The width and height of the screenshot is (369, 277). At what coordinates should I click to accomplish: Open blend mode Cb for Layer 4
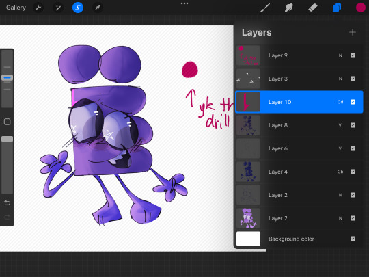340,172
